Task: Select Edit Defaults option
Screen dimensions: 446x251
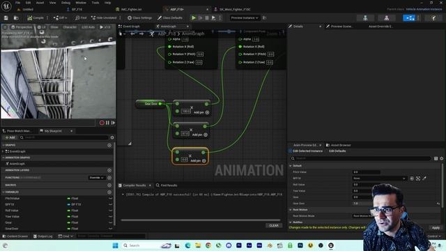Action: 337,151
